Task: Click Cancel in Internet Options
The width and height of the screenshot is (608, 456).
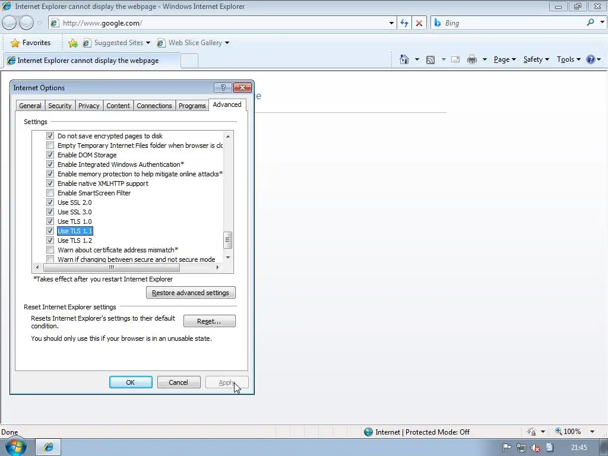Action: click(178, 382)
